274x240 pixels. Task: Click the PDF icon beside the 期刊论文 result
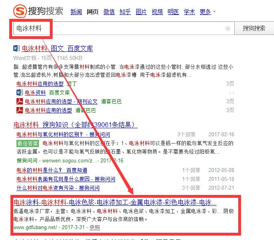(19, 101)
